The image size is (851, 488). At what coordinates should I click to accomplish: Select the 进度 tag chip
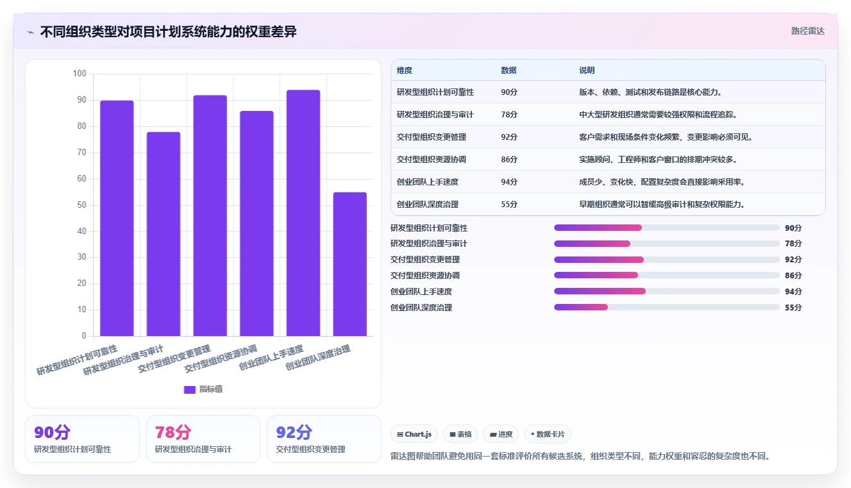501,434
